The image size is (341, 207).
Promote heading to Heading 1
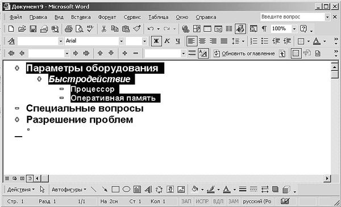point(11,53)
